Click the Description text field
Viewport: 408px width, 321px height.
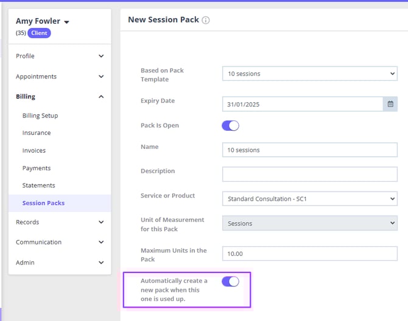pos(309,174)
